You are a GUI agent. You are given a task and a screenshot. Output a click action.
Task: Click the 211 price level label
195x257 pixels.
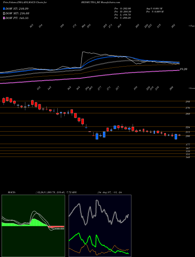pyautogui.click(x=188, y=132)
